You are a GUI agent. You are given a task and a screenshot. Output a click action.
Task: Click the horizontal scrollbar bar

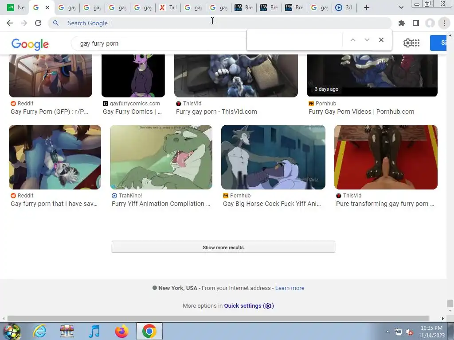pos(218,318)
